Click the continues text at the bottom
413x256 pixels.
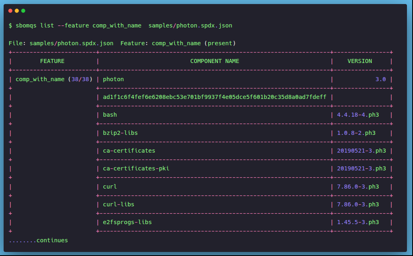(x=38, y=240)
